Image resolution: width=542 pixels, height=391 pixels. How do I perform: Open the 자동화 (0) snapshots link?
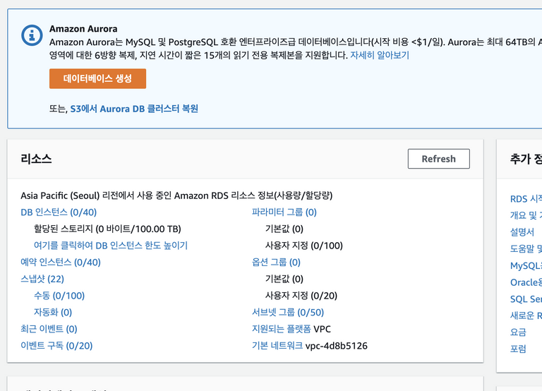point(53,312)
